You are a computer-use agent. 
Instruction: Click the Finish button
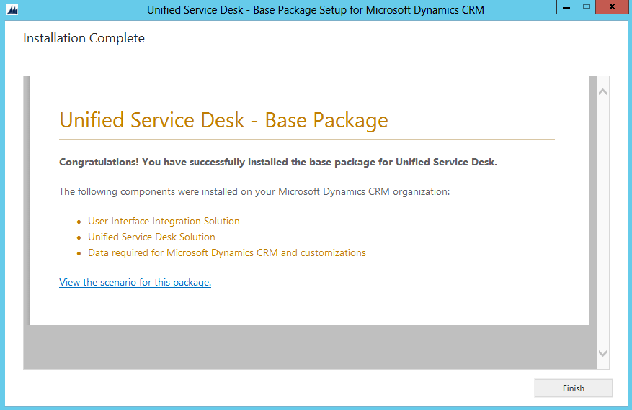tap(573, 388)
